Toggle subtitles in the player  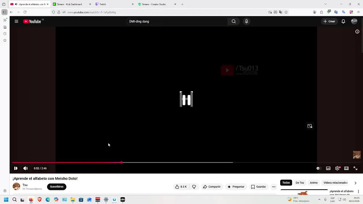pyautogui.click(x=328, y=168)
